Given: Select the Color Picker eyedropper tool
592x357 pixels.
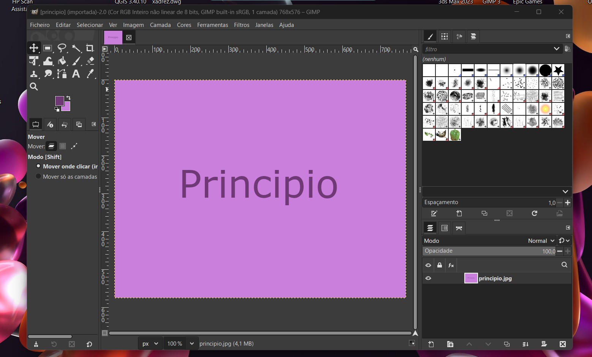Looking at the screenshot, I should [90, 74].
